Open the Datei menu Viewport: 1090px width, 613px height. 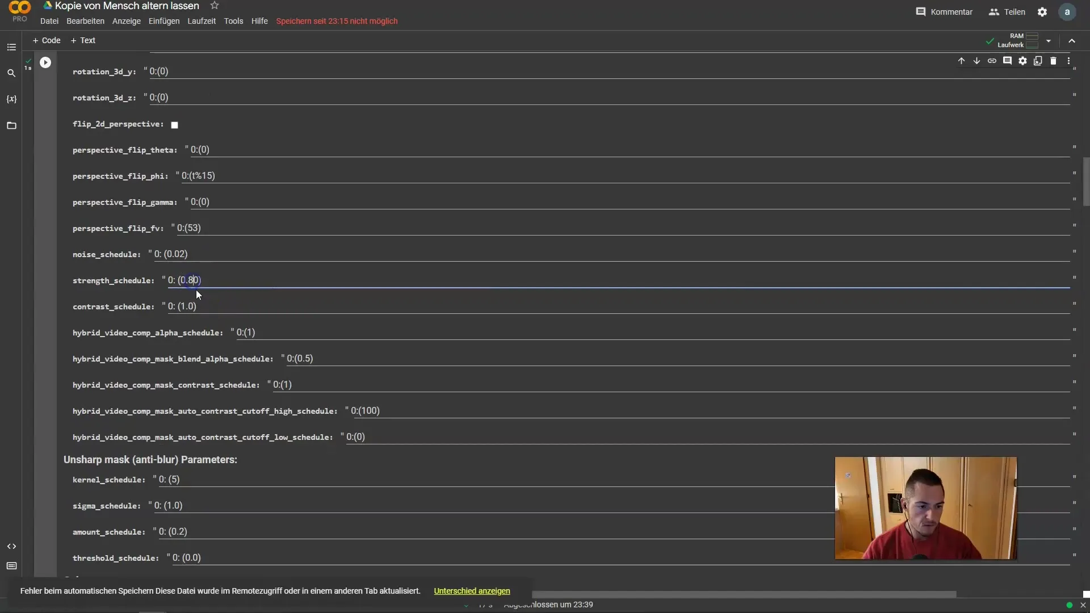[x=49, y=21]
